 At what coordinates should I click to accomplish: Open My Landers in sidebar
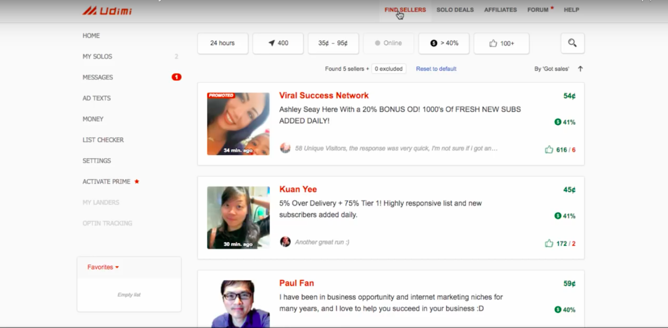101,202
